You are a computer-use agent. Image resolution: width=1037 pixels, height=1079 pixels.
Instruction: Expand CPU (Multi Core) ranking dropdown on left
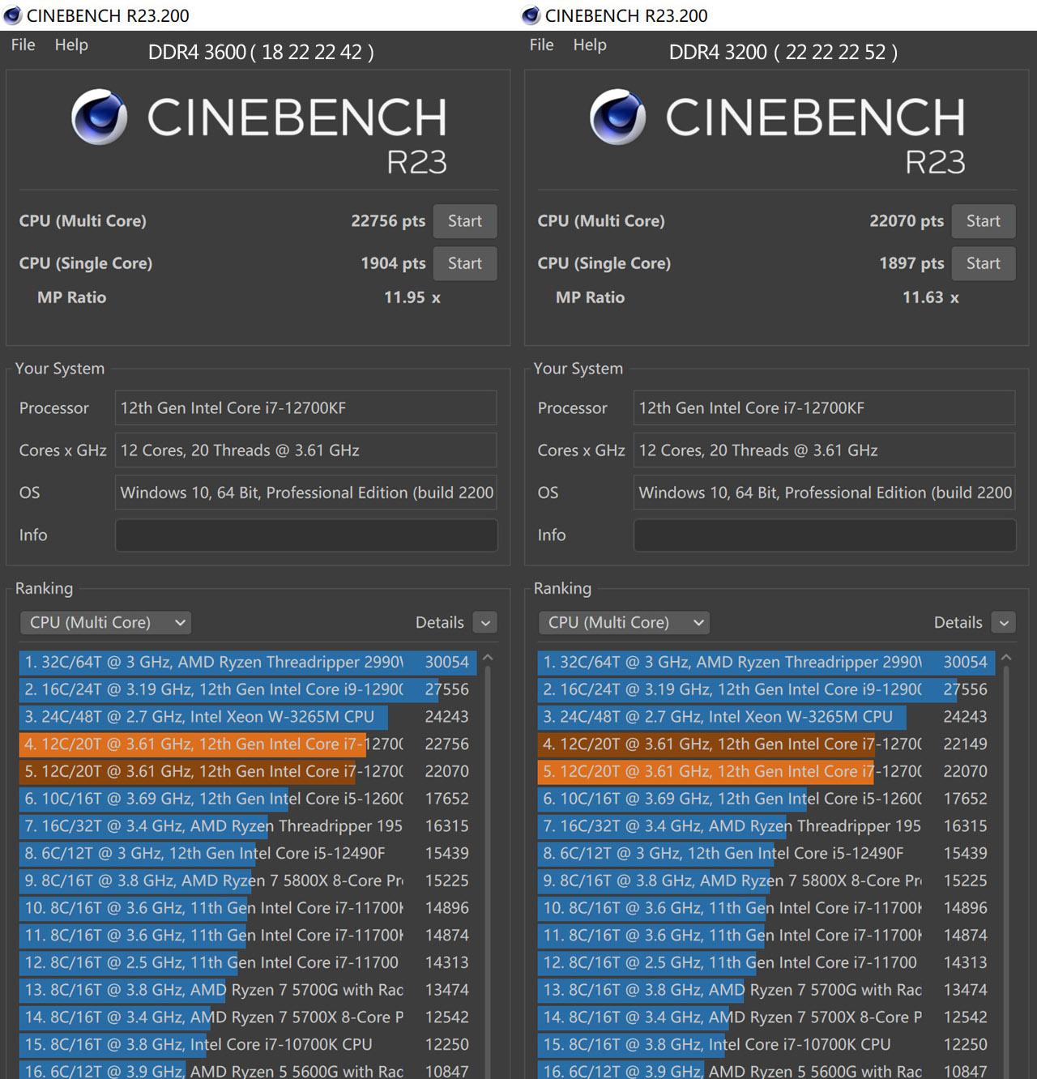coord(105,623)
